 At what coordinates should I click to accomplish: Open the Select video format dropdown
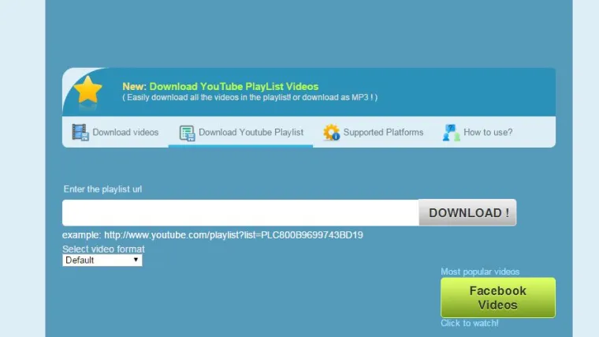(x=102, y=260)
